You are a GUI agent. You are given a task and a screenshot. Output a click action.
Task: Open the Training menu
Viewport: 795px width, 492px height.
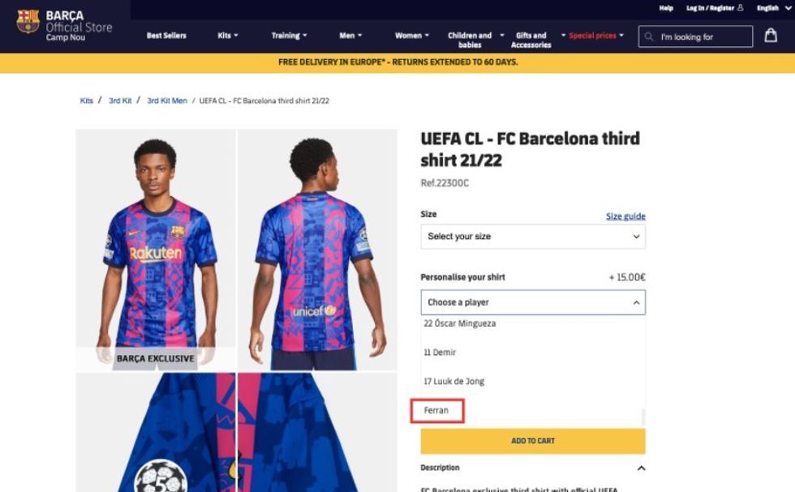(x=289, y=36)
